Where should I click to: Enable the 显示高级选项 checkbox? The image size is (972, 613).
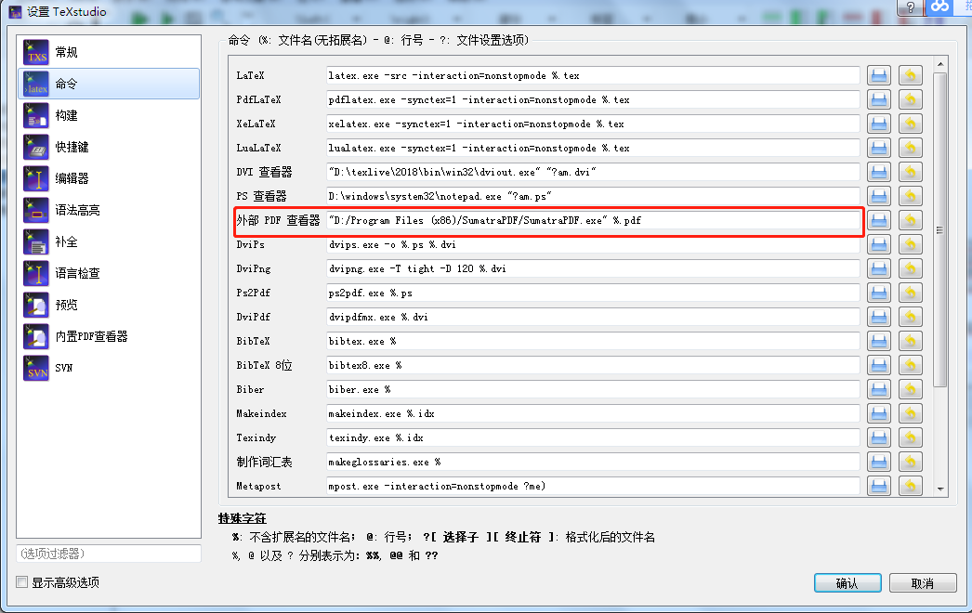coord(22,582)
